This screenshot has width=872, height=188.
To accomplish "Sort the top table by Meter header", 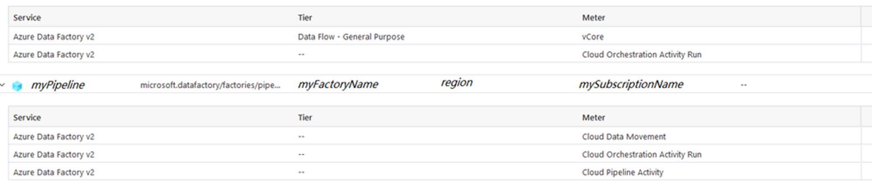I will [x=594, y=18].
